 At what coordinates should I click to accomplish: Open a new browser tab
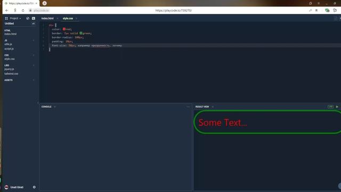click(x=45, y=3)
